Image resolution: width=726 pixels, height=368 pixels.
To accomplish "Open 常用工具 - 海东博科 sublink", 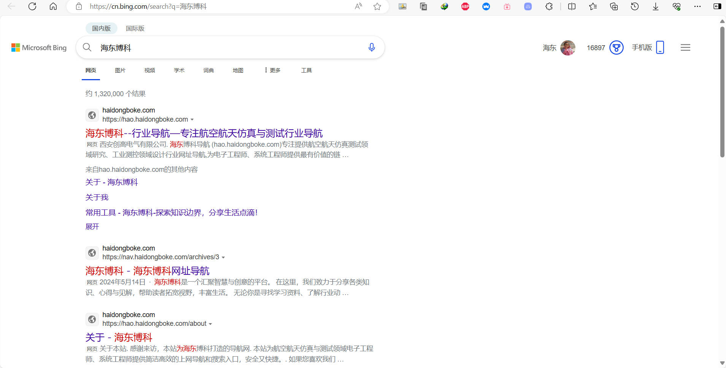I will [171, 213].
